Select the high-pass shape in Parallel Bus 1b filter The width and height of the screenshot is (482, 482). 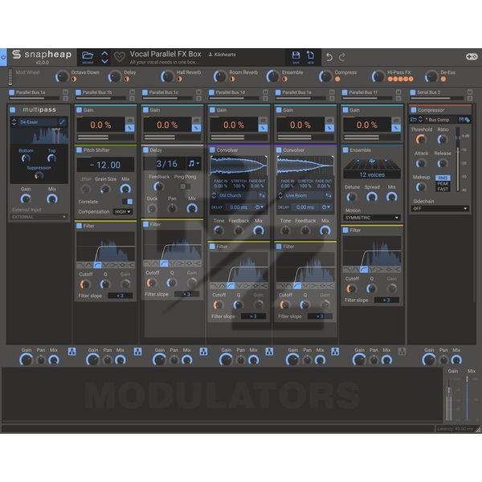(97, 265)
